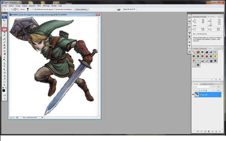Open the Espace de travail dropdown

[x=129, y=9]
